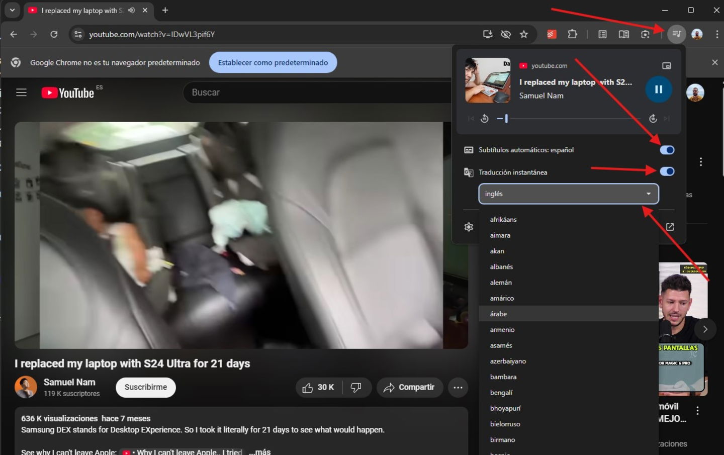This screenshot has width=724, height=455.
Task: Click the Lens search camera icon
Action: click(645, 34)
